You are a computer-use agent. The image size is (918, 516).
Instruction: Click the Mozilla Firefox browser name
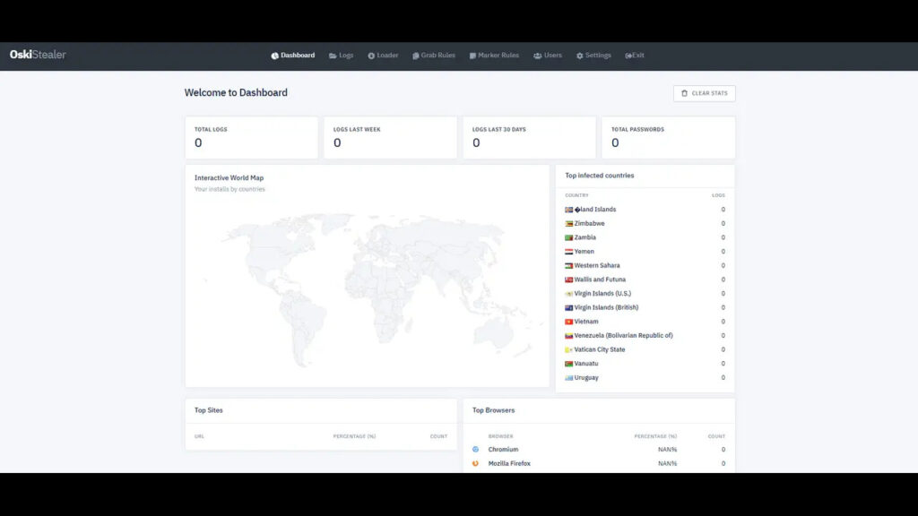coord(509,463)
